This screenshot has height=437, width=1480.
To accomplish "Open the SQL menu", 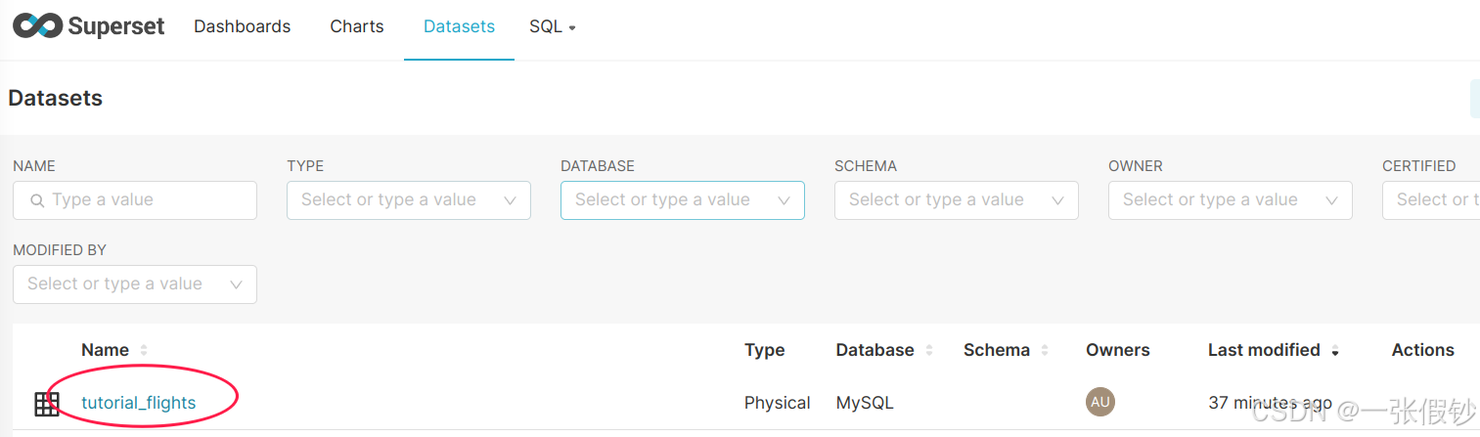I will 553,26.
